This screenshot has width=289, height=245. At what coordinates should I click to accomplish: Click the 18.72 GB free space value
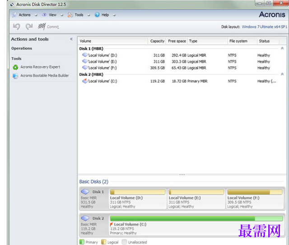pos(179,81)
